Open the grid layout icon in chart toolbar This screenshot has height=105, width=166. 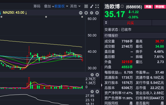[x=86, y=6]
